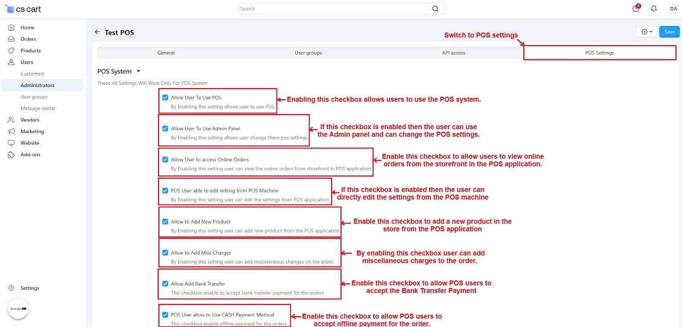
Task: Click the search magnifier icon
Action: coord(435,9)
